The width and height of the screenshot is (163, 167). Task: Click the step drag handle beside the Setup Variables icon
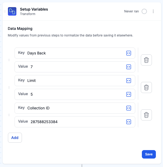[x=5, y=11]
